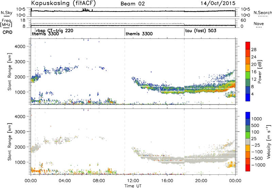This screenshot has width=272, height=188.
Task: Click the "28" tick on Power colorbar
Action: [254, 50]
